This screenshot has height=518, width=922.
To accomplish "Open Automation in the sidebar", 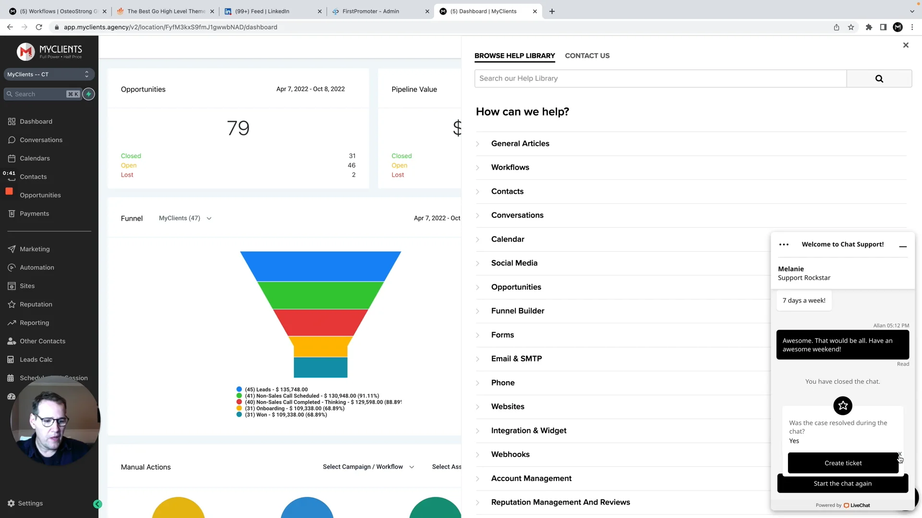I will pos(36,268).
